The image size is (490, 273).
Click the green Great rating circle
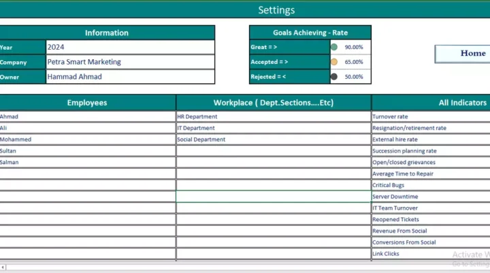334,47
